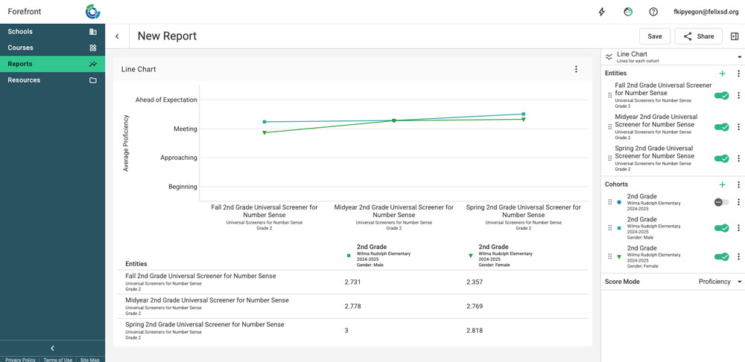The image size is (745, 362).
Task: Add a new cohort with plus icon
Action: pyautogui.click(x=722, y=184)
